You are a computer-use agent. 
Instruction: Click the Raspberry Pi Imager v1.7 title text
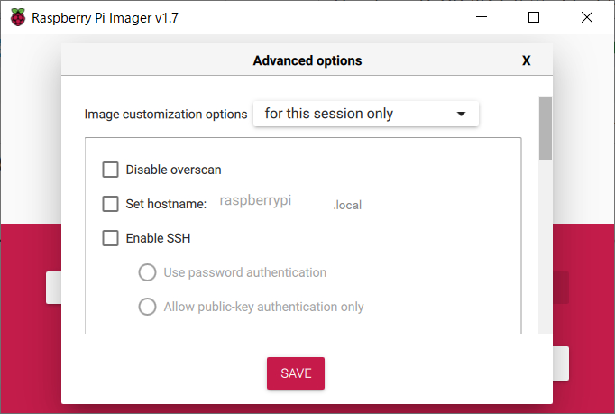tap(105, 18)
